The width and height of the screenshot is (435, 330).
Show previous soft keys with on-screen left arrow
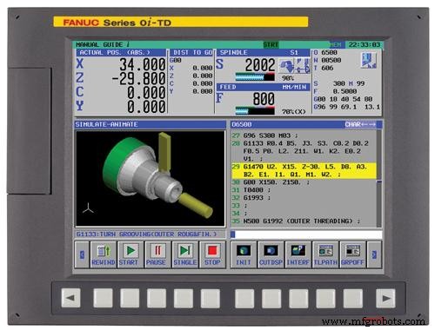[x=82, y=254]
